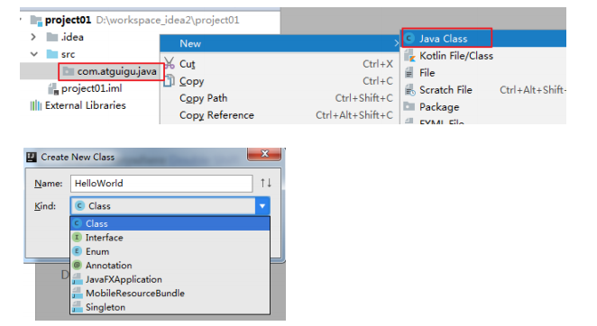Click the Java Class C icon
The image size is (597, 326).
(409, 39)
